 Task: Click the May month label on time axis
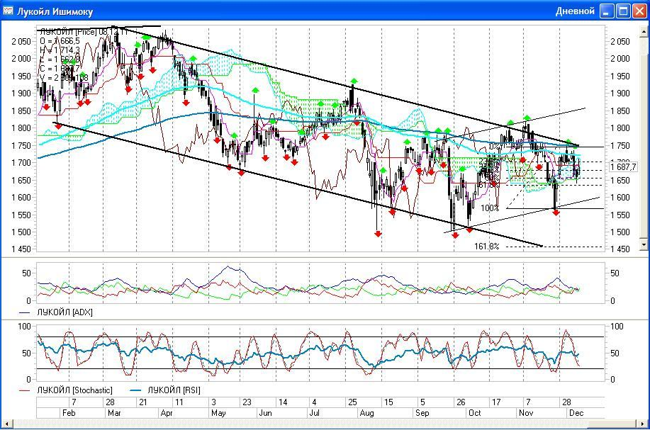[218, 413]
